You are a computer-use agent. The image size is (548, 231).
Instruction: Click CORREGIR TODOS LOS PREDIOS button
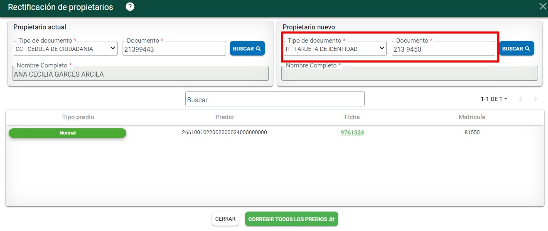coord(291,219)
